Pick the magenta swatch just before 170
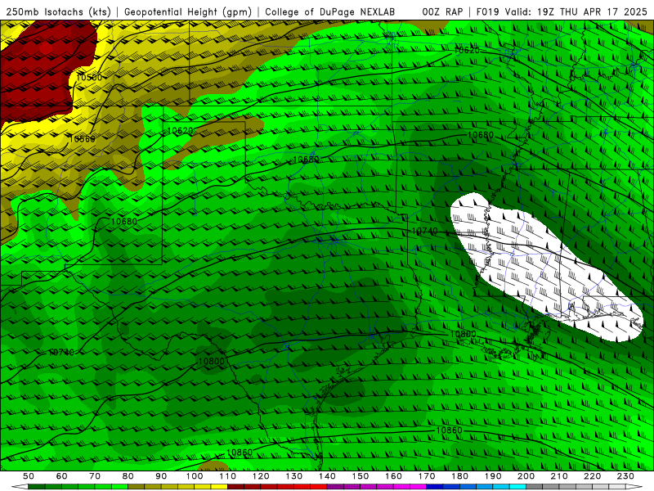654x491 pixels. [x=419, y=487]
